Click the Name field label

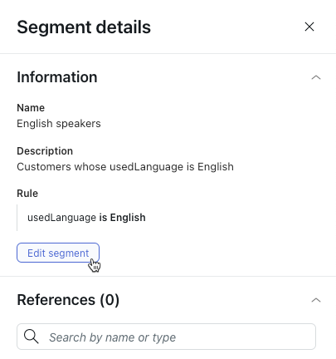pyautogui.click(x=31, y=108)
